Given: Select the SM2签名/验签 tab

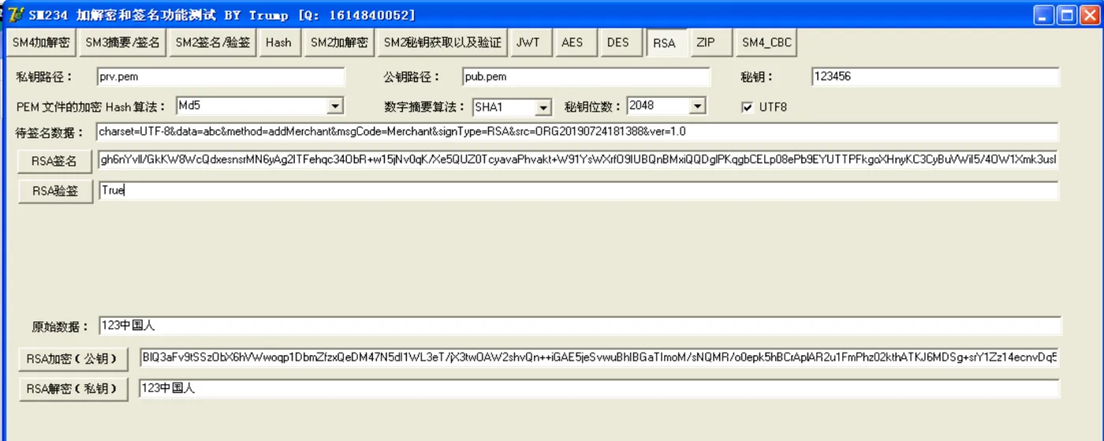Looking at the screenshot, I should click(213, 43).
